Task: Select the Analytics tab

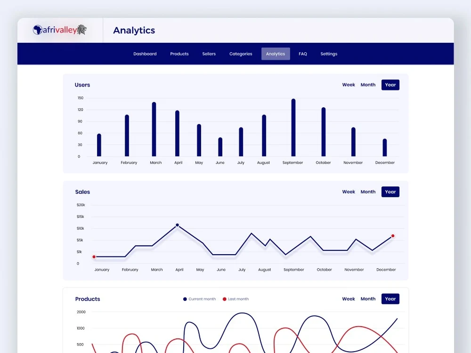Action: click(x=275, y=54)
